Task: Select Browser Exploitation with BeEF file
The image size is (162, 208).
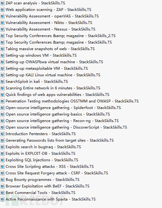Action: click(47, 186)
